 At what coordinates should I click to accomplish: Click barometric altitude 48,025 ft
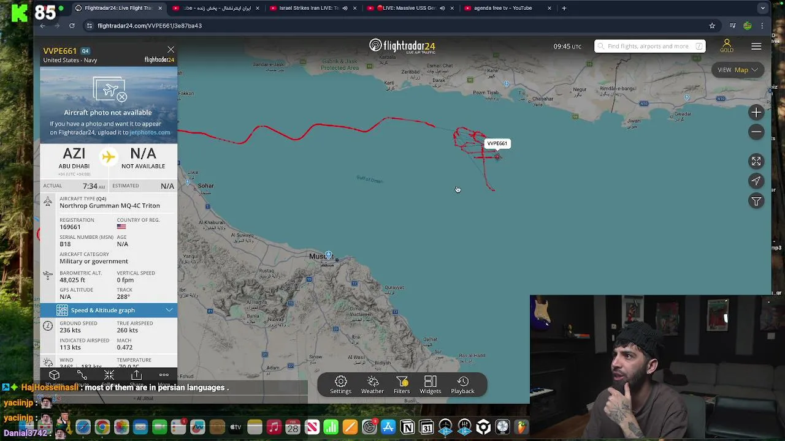click(72, 280)
